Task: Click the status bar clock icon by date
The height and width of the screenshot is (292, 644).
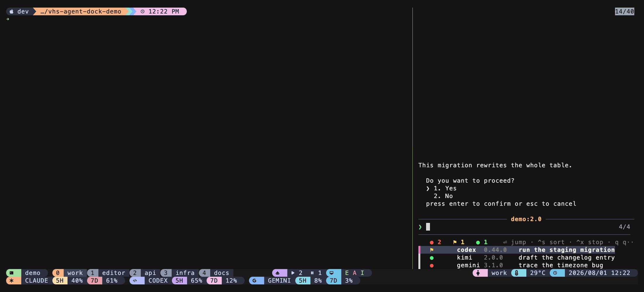Action: (x=555, y=273)
